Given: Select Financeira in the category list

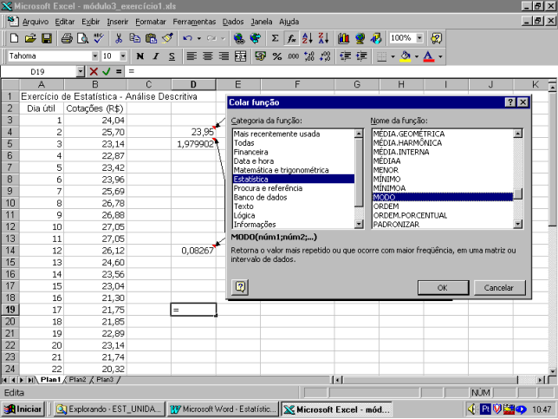Looking at the screenshot, I should [x=251, y=152].
